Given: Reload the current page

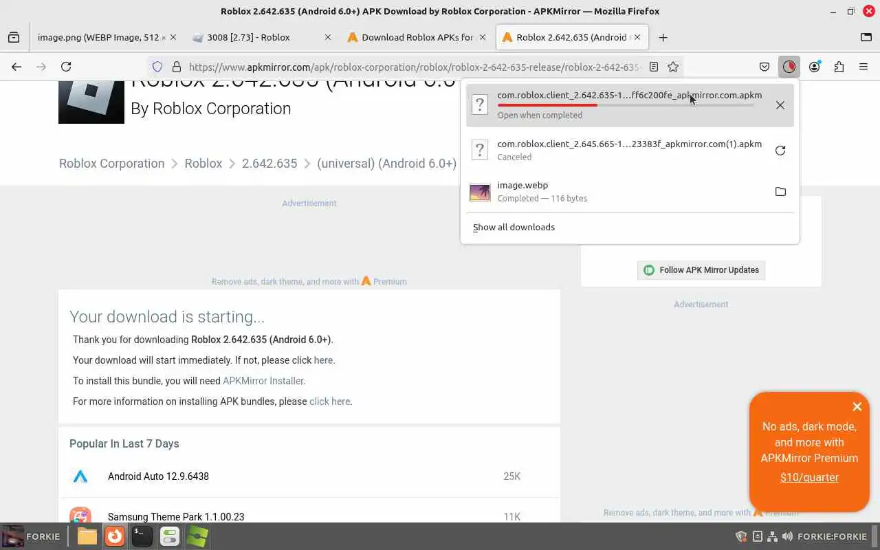Looking at the screenshot, I should 66,67.
